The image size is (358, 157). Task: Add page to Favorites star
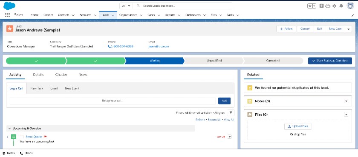coord(309,6)
